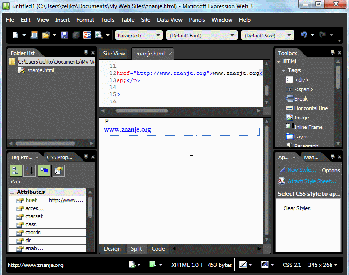Select the Inline Frame tag in Toolbox

(308, 127)
